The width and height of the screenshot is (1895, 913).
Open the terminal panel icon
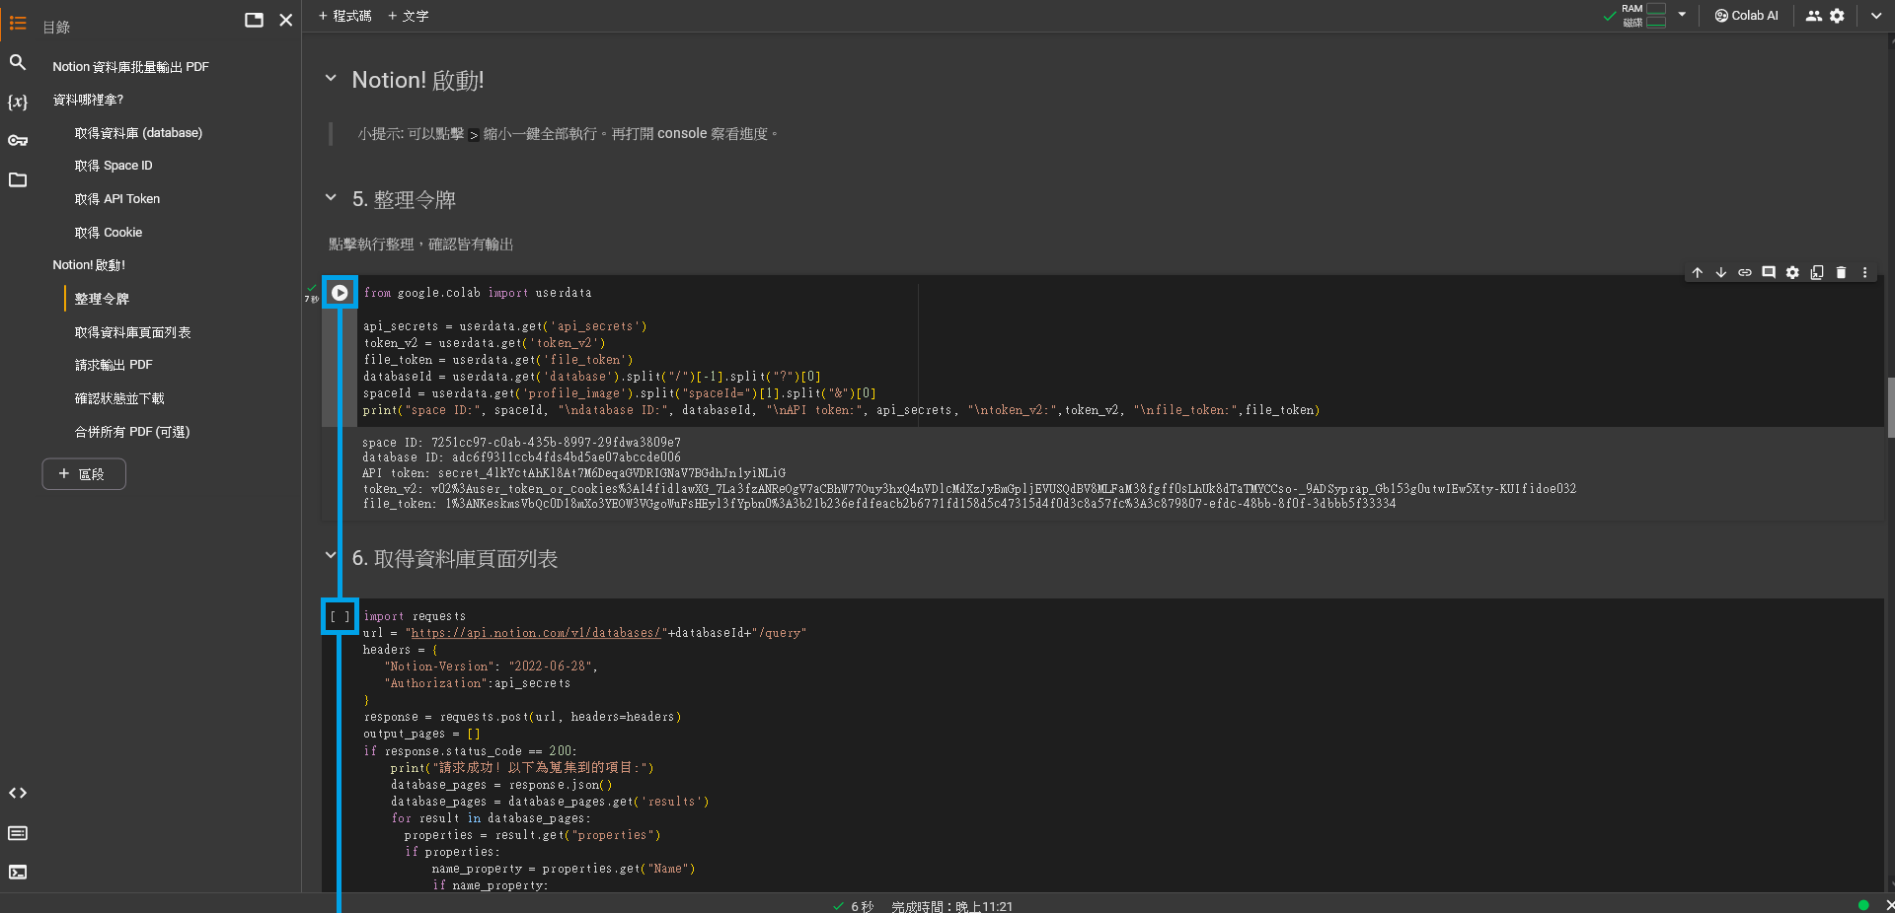pyautogui.click(x=18, y=872)
